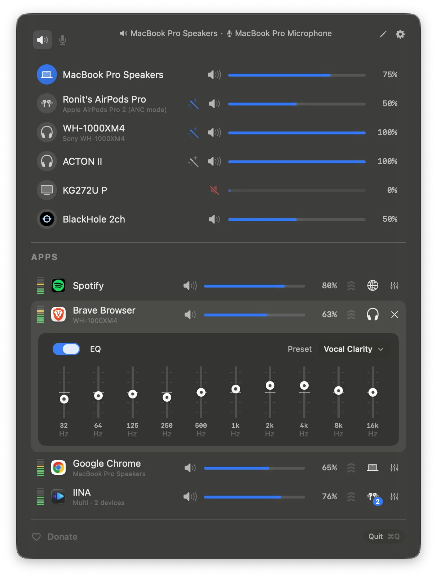
Task: Toggle the magic wand for WH-1000XM4
Action: tap(193, 133)
